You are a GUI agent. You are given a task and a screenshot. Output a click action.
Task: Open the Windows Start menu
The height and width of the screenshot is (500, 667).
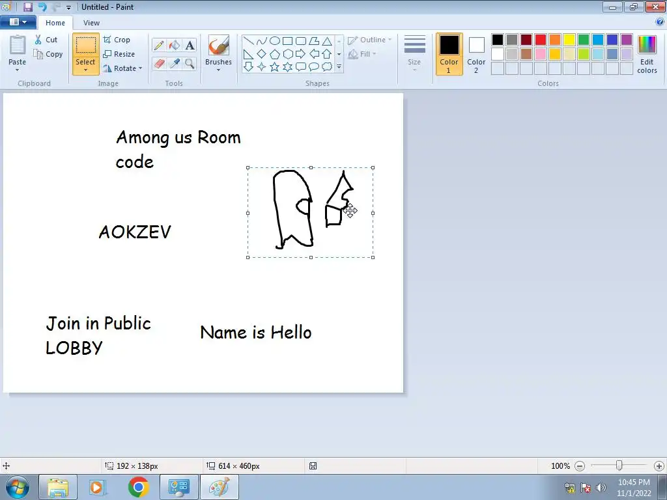pyautogui.click(x=18, y=487)
